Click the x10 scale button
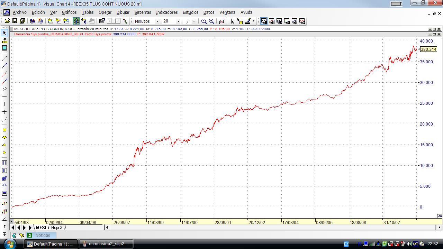Image resolution: width=443 pixels, height=249 pixels. (x=440, y=216)
